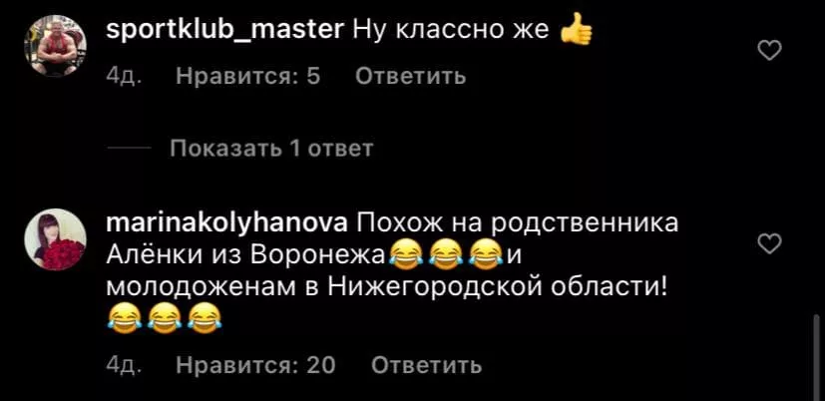Select the comment text Ну классно же
Image resolution: width=825 pixels, height=401 pixels.
(x=450, y=32)
